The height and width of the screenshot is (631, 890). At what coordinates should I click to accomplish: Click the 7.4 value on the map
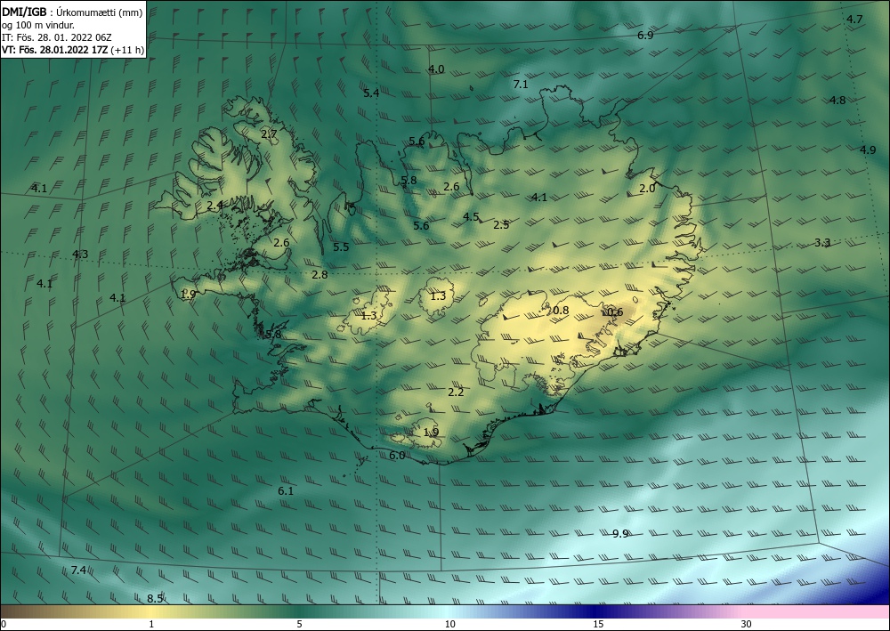(x=78, y=570)
